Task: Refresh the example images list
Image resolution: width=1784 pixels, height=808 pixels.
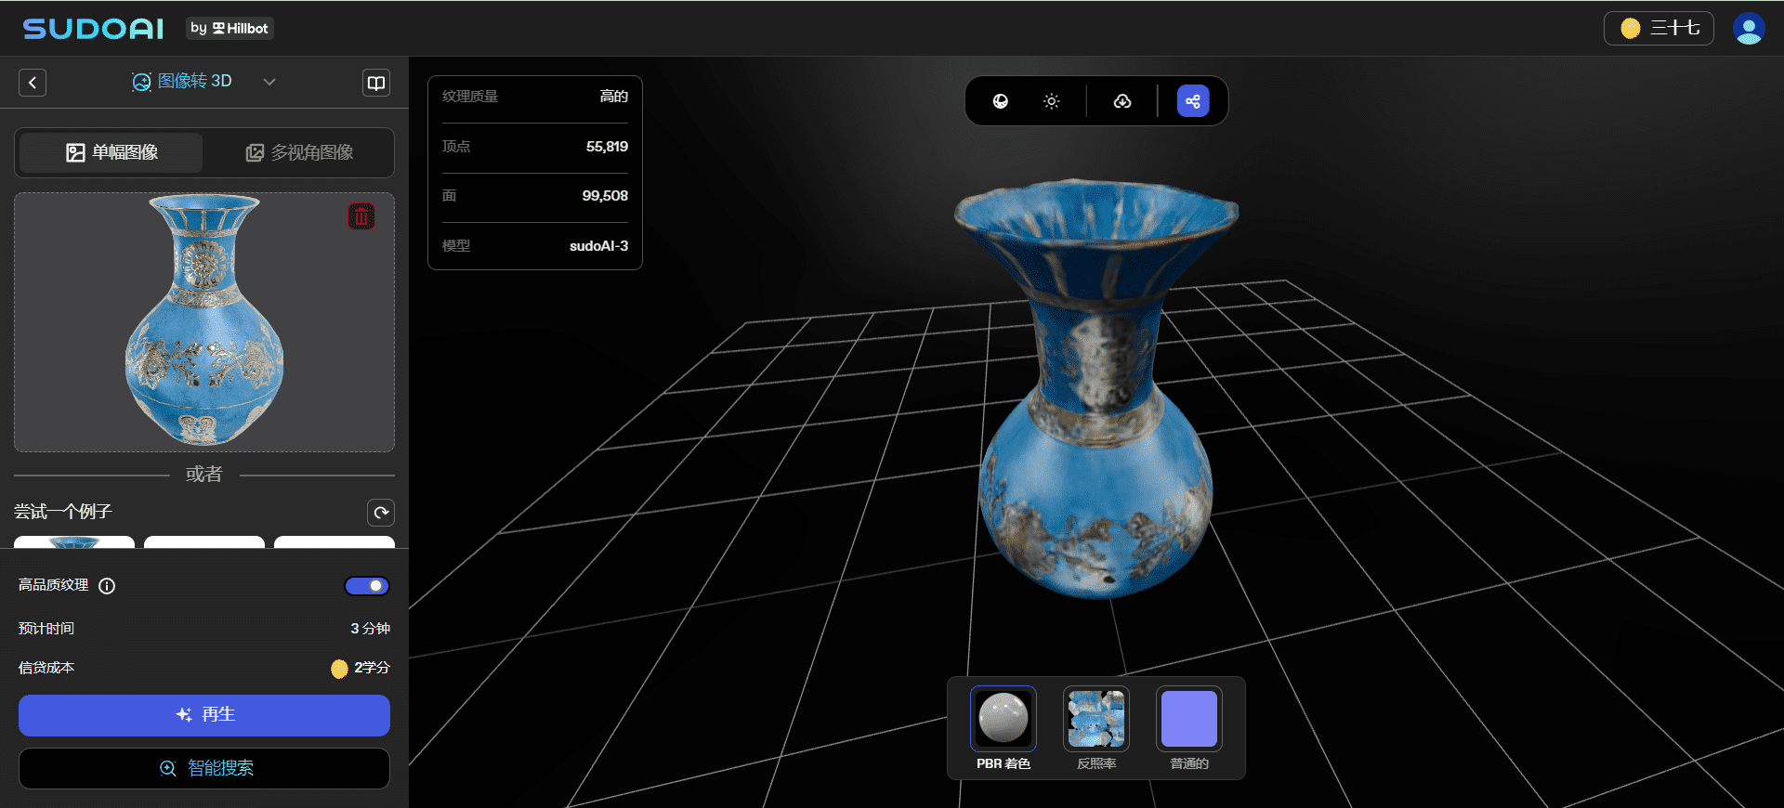Action: 381,513
